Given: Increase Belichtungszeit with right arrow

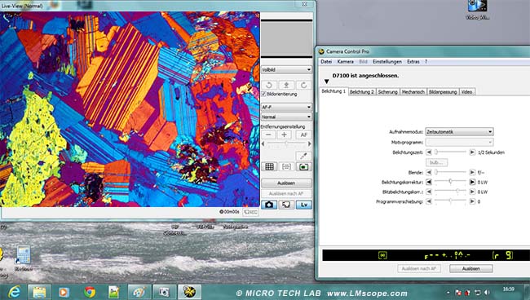Looking at the screenshot, I should 472,152.
